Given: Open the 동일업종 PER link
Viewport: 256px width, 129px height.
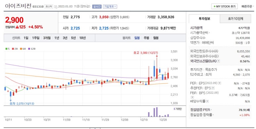Looking at the screenshot, I should point(201,110).
